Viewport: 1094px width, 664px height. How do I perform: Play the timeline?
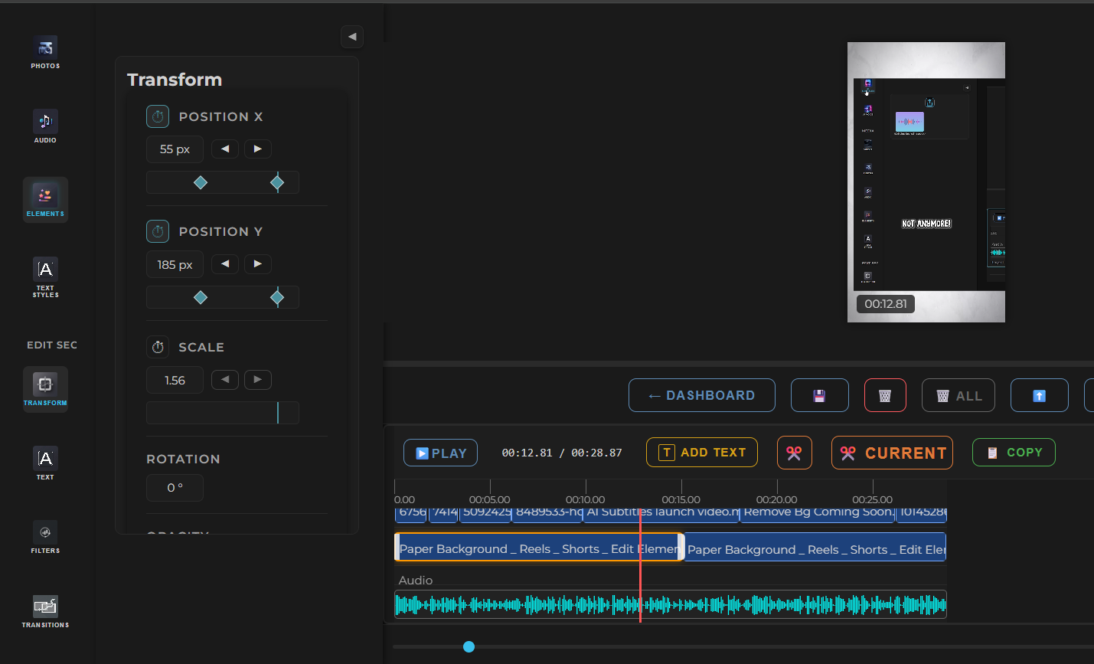coord(441,453)
